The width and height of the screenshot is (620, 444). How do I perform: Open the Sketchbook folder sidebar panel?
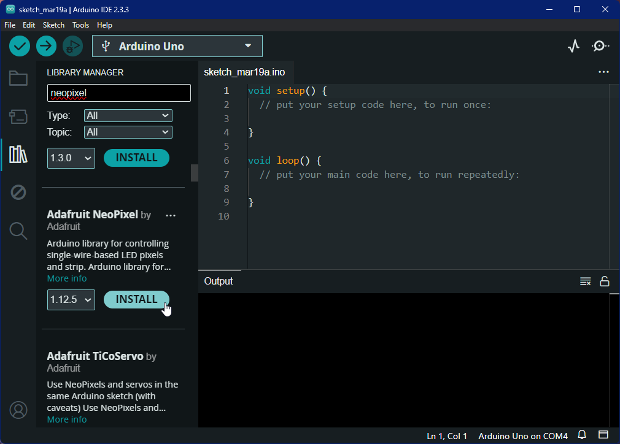pos(18,78)
